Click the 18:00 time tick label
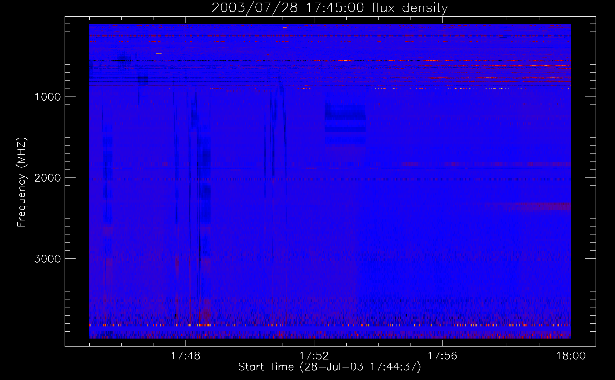This screenshot has width=615, height=380. point(571,356)
